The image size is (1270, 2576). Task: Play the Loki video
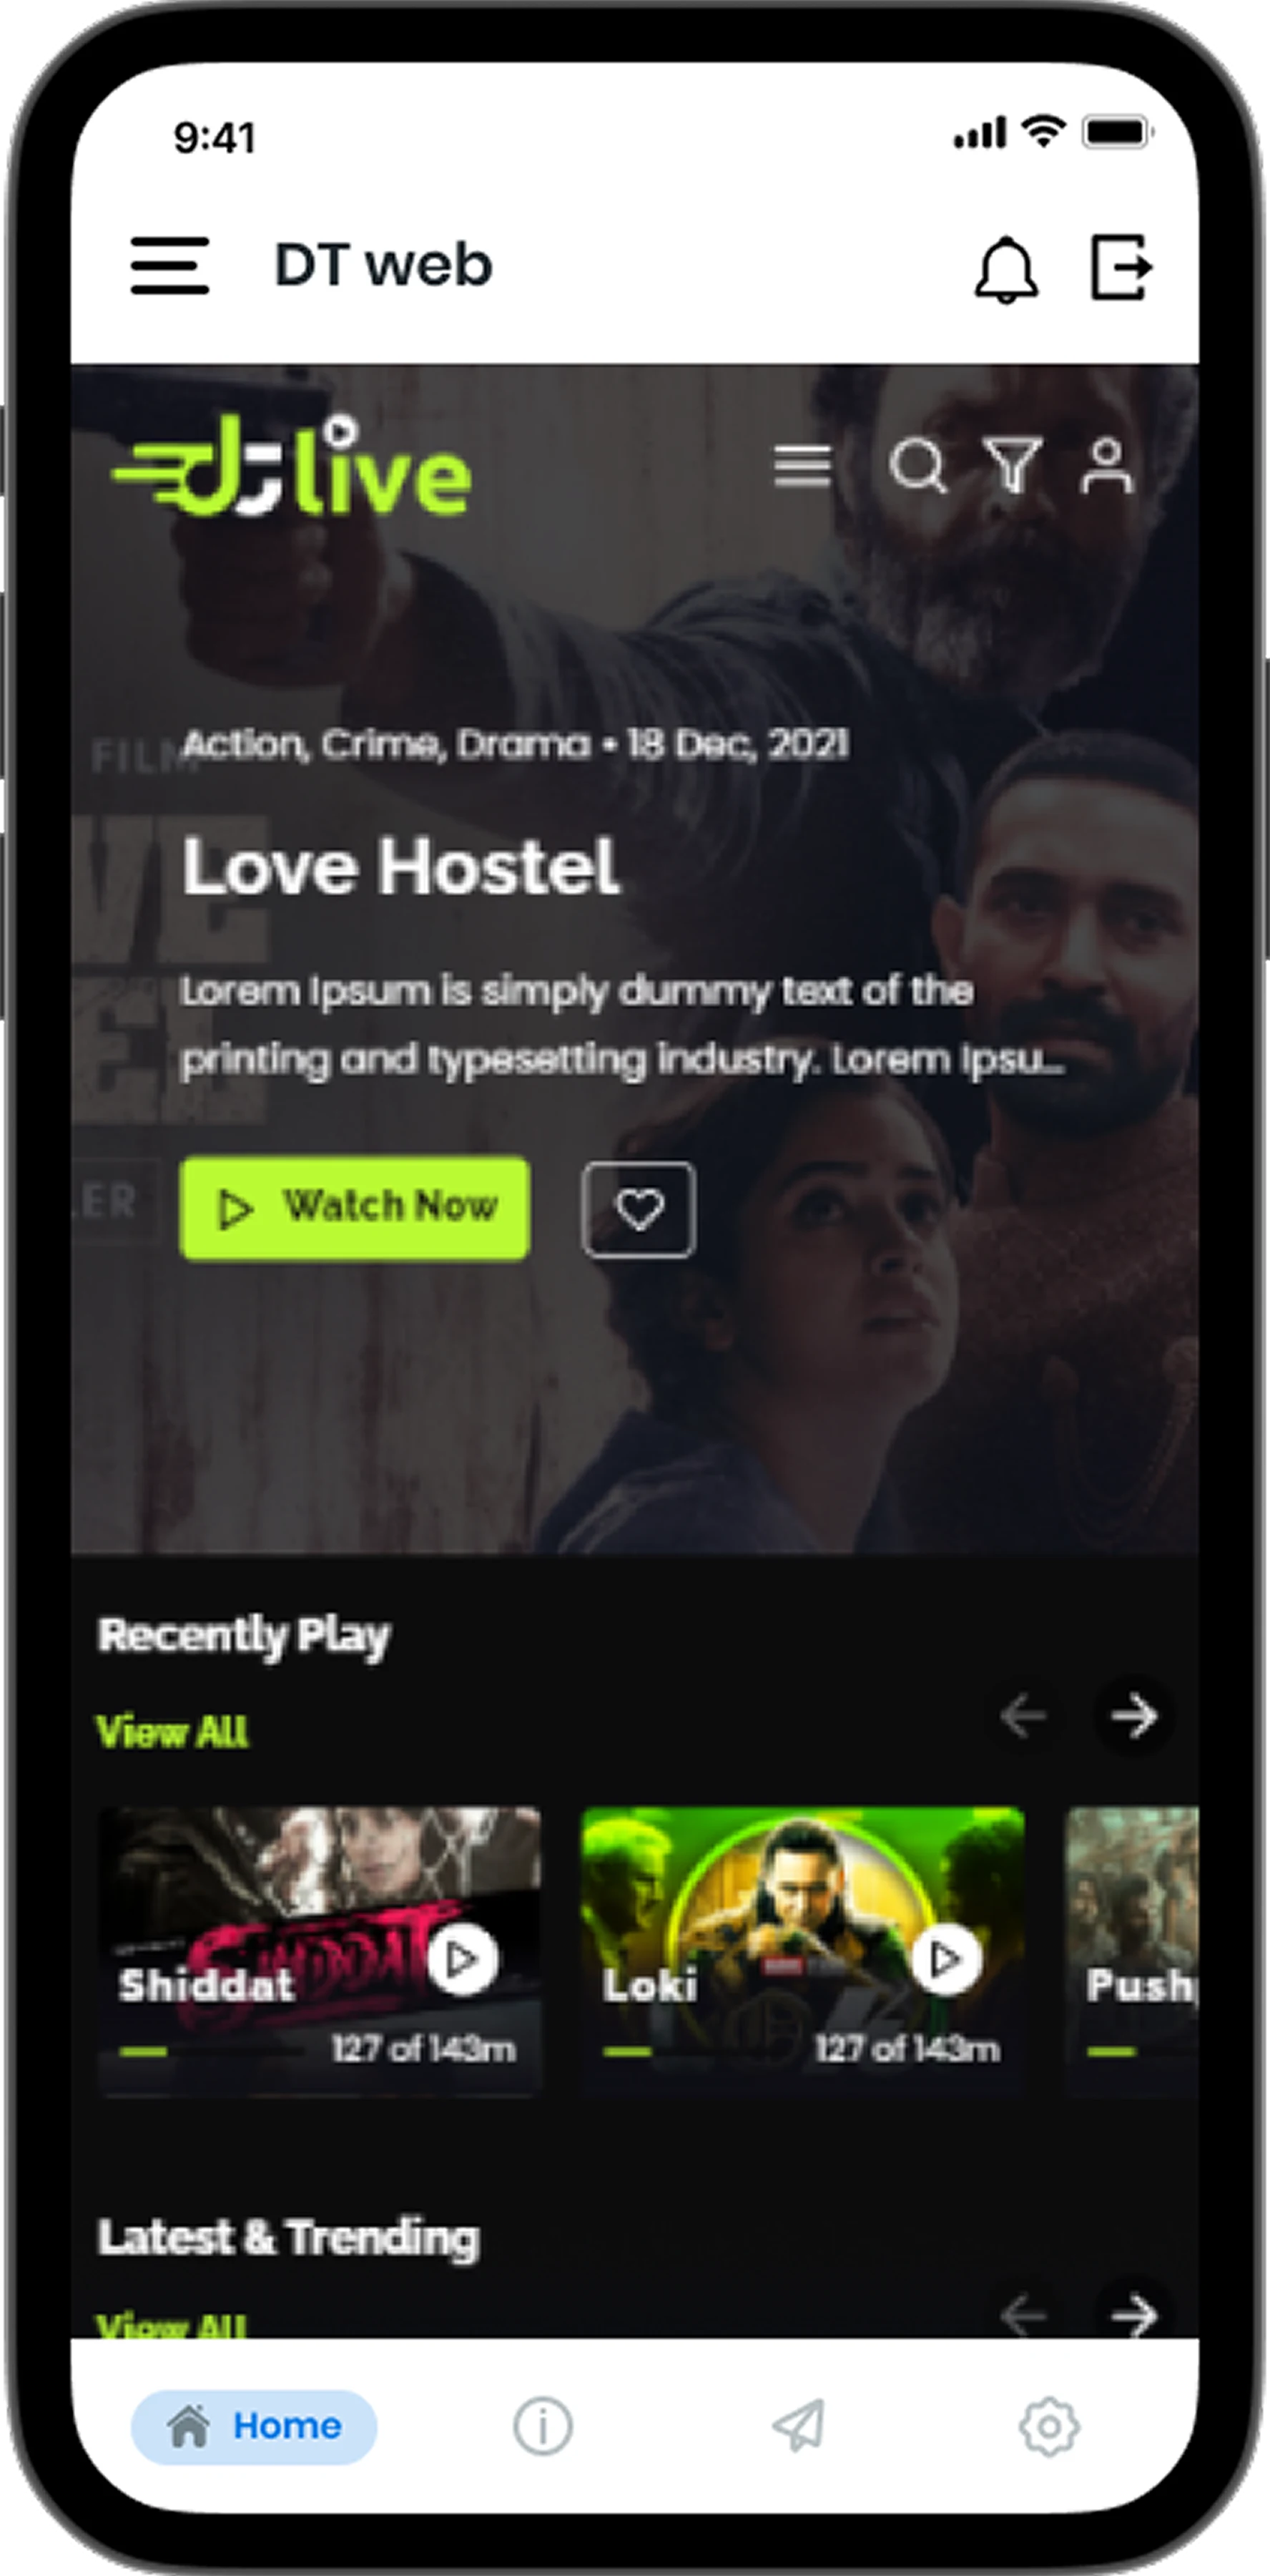(945, 1959)
